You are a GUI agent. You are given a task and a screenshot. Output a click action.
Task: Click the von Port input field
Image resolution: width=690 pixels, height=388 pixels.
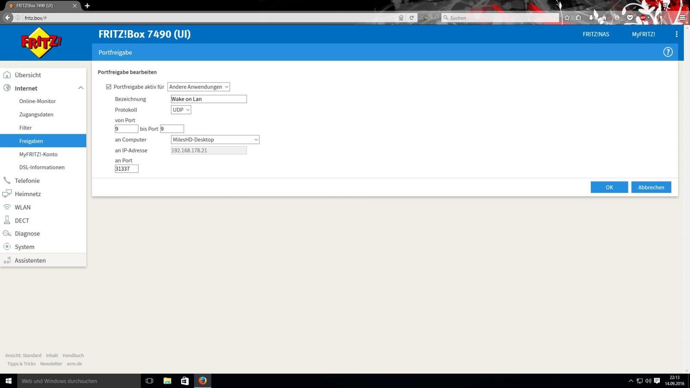pyautogui.click(x=126, y=129)
